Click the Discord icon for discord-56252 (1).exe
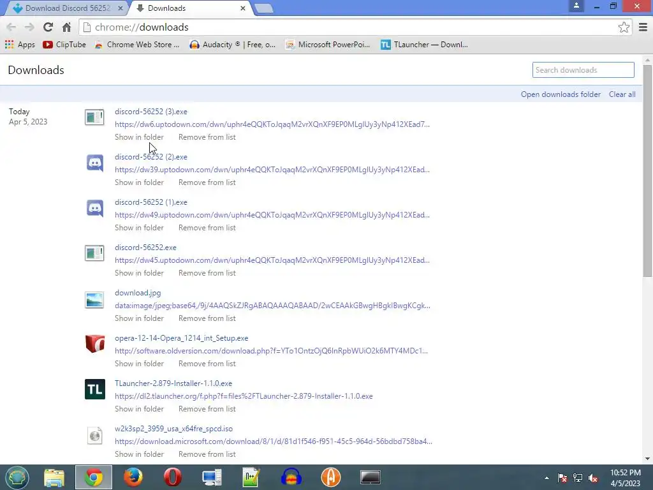This screenshot has width=653, height=490. 94,208
